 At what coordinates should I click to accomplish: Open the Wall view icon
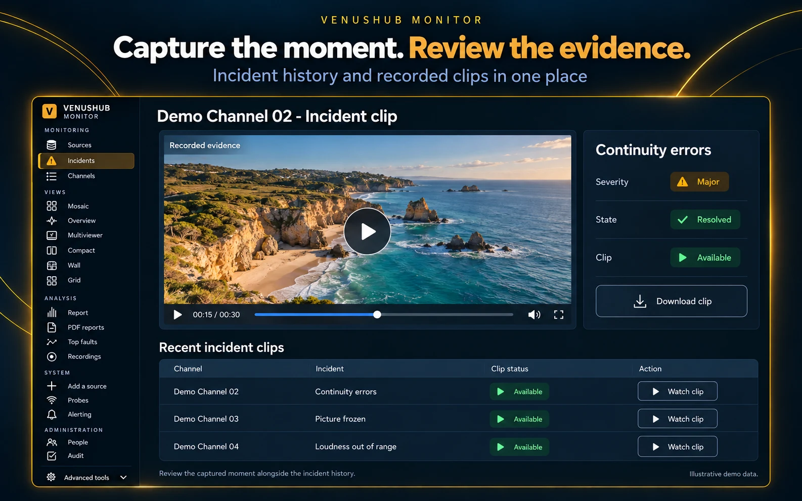click(52, 266)
